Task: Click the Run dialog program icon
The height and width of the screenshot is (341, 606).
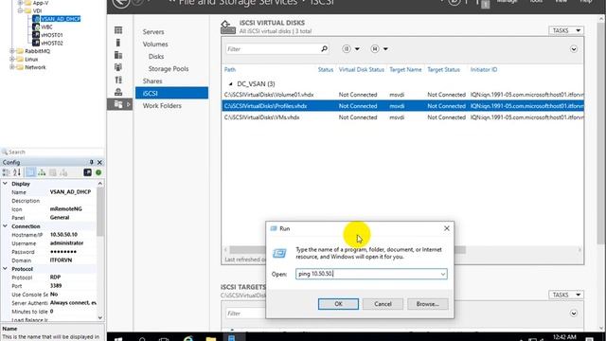Action: click(x=279, y=254)
